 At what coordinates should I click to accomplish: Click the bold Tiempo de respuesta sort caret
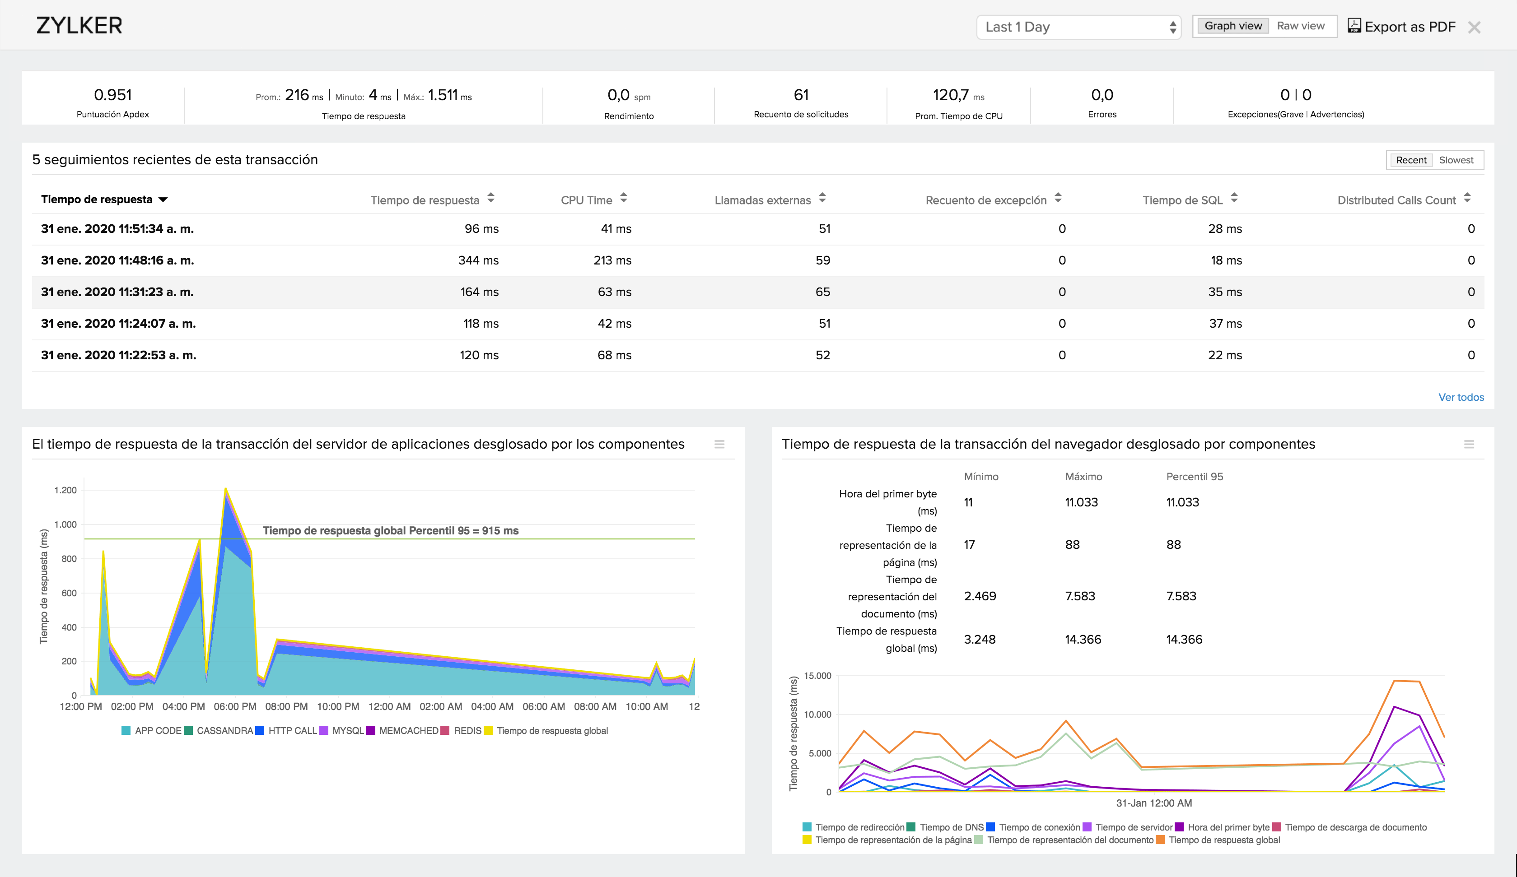[163, 200]
